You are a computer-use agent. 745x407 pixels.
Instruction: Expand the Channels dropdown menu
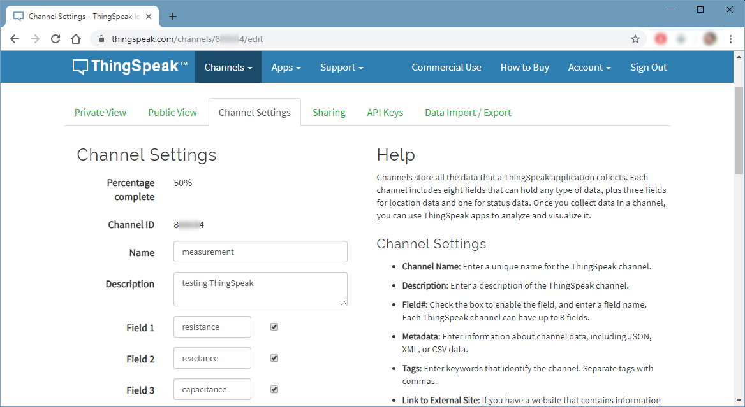228,68
